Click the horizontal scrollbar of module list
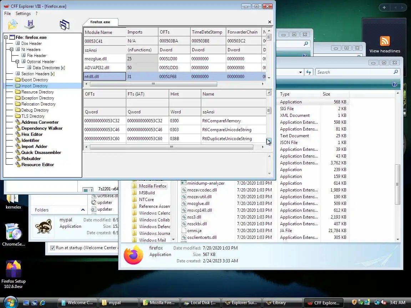 (x=153, y=84)
